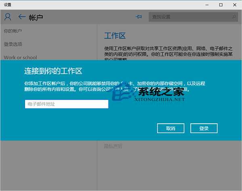This screenshot has width=242, height=191.
Task: Click the 登录 button
Action: click(x=204, y=128)
